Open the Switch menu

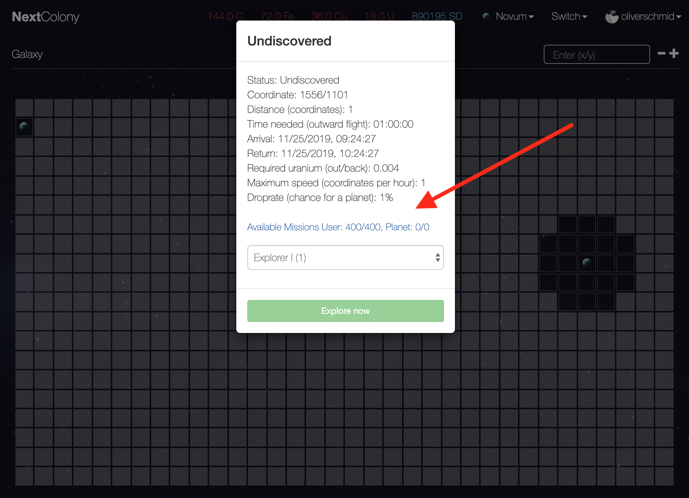(569, 17)
